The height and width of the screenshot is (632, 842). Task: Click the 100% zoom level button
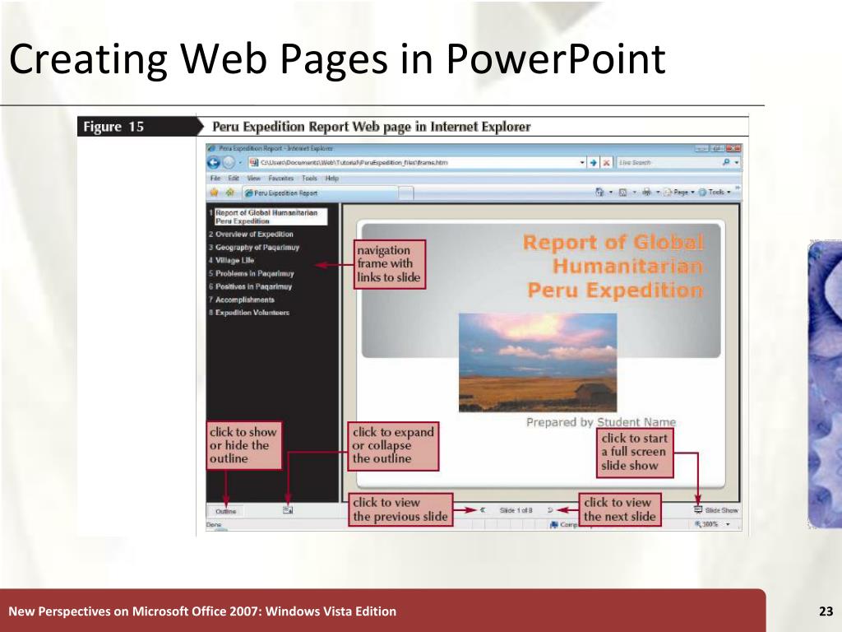(706, 524)
